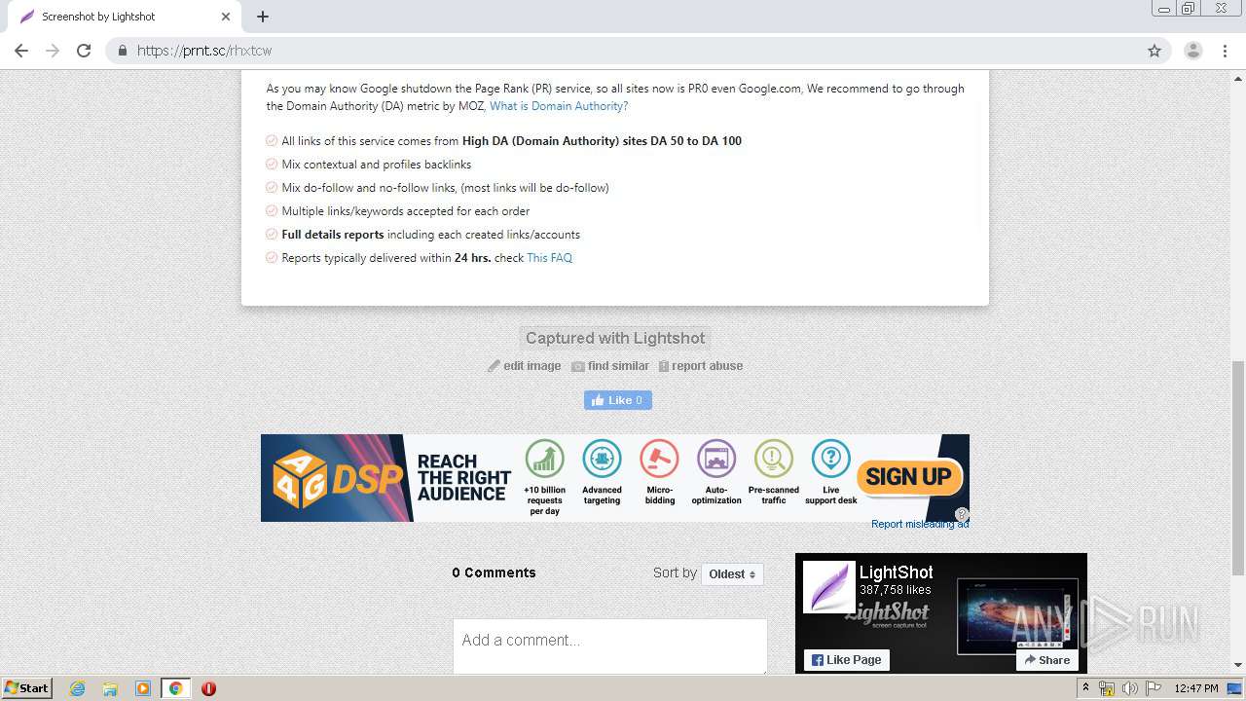This screenshot has width=1246, height=701.
Task: Click the Micro-bidding gavel icon
Action: point(659,458)
